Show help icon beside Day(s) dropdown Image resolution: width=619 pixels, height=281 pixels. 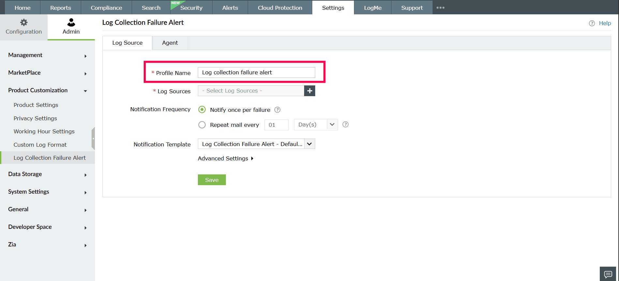[346, 125]
